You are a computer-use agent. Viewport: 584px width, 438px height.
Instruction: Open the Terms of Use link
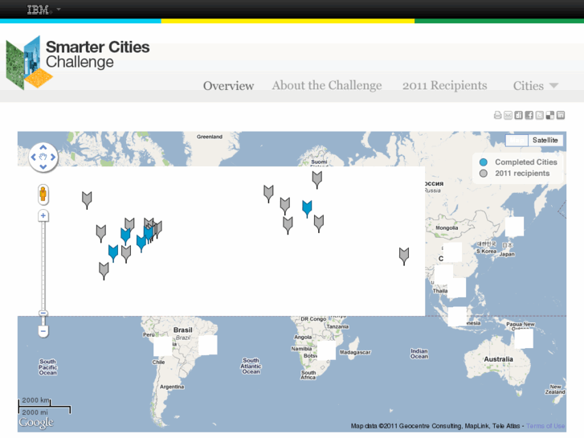[545, 426]
